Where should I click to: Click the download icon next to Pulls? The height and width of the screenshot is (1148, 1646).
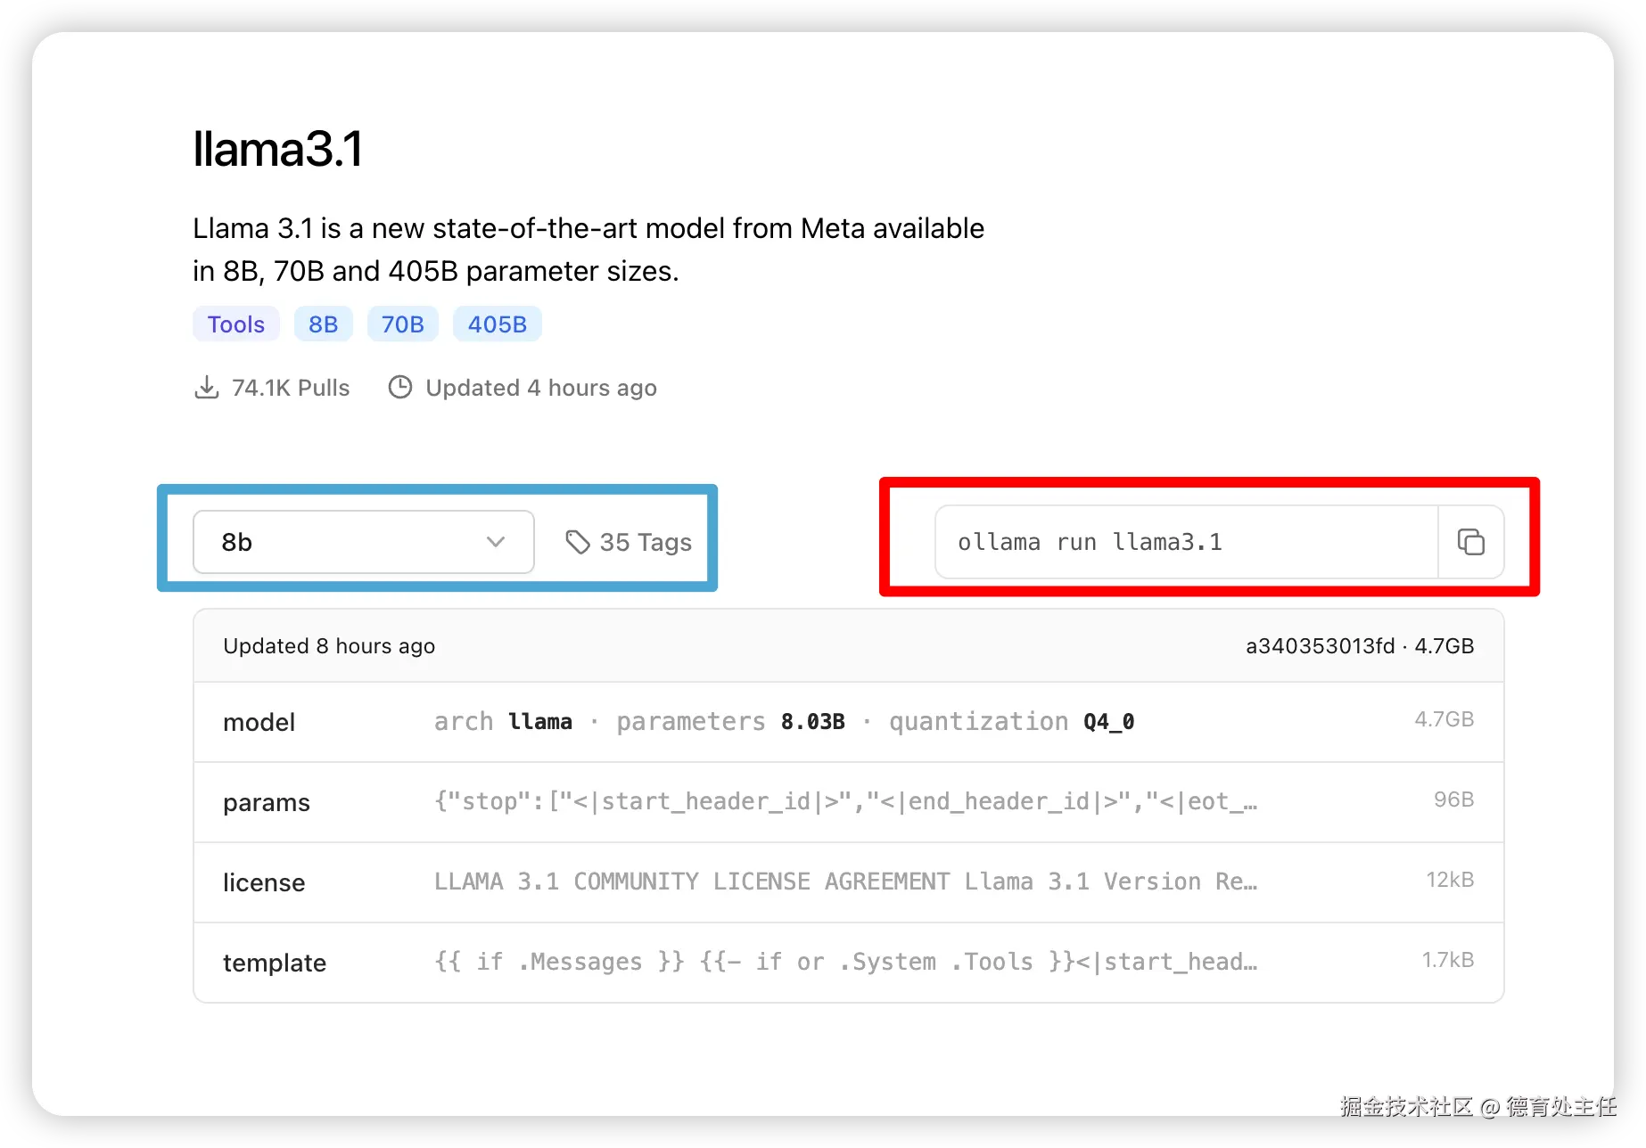(x=206, y=388)
